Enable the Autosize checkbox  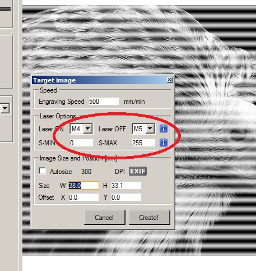(x=42, y=171)
